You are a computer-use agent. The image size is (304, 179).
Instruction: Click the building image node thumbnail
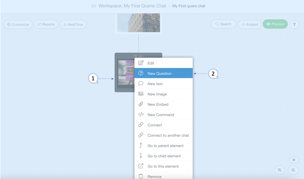tap(138, 23)
